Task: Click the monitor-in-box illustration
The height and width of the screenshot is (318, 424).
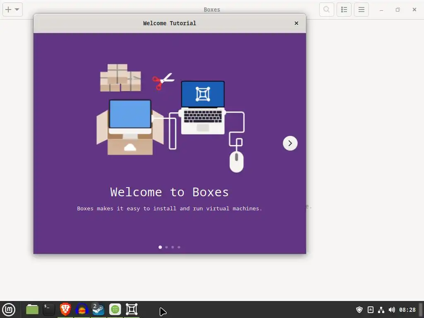Action: tap(130, 127)
